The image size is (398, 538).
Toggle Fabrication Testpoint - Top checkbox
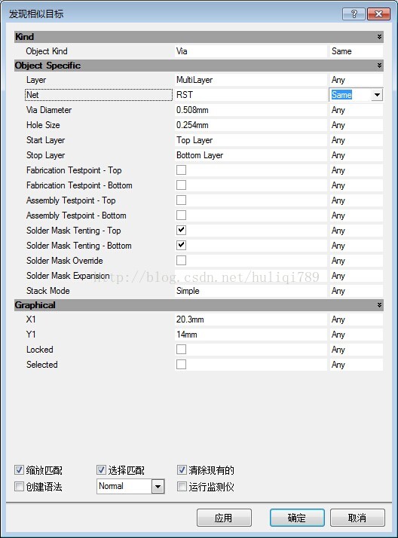click(x=181, y=170)
